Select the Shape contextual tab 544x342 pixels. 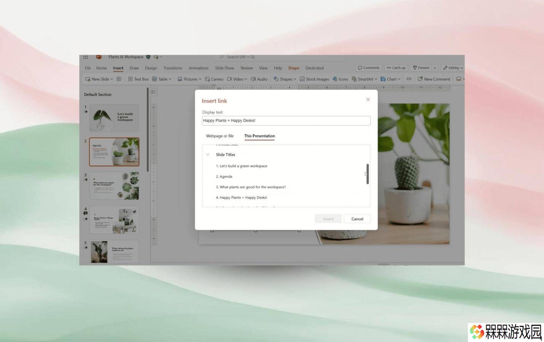pos(294,68)
